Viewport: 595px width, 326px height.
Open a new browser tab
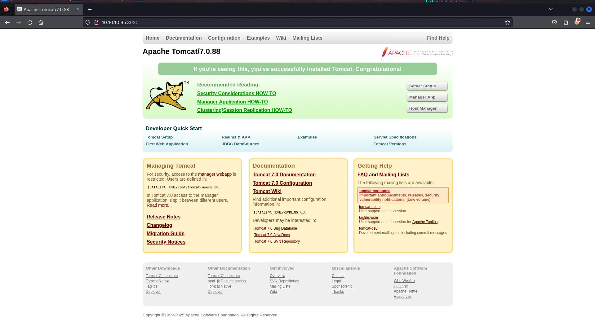tap(90, 10)
